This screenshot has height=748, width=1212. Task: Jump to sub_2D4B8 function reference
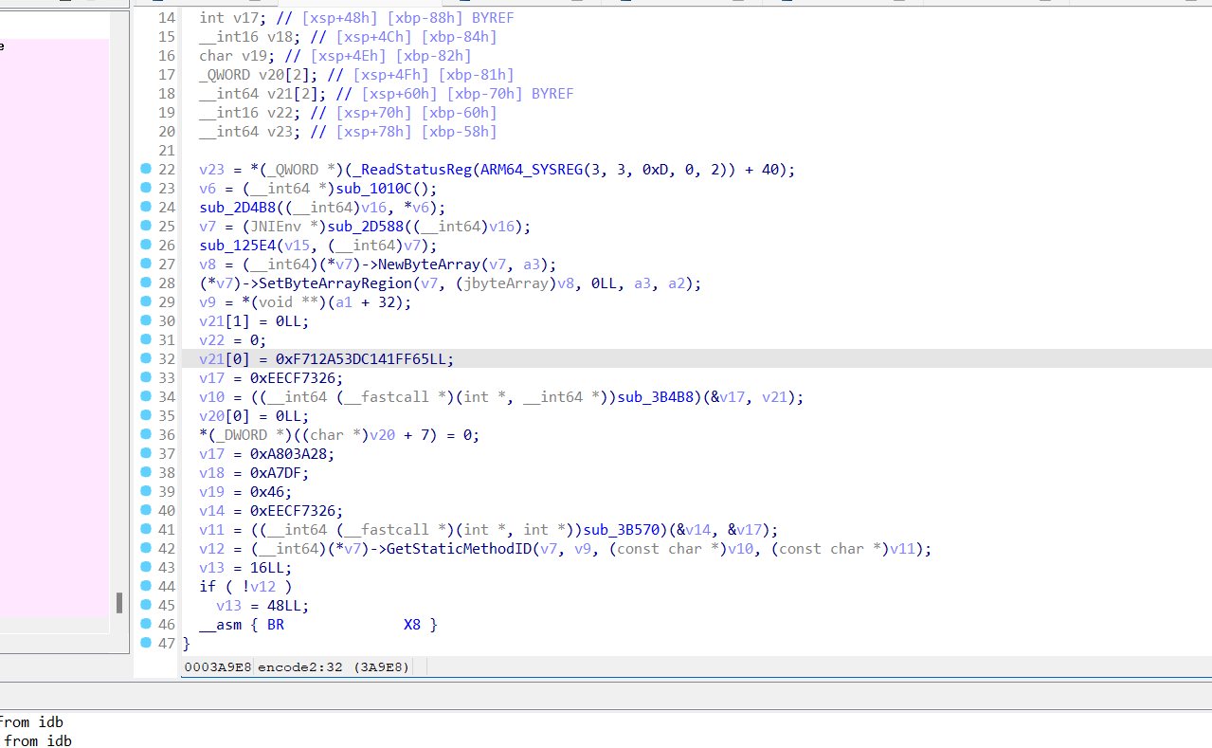coord(237,208)
